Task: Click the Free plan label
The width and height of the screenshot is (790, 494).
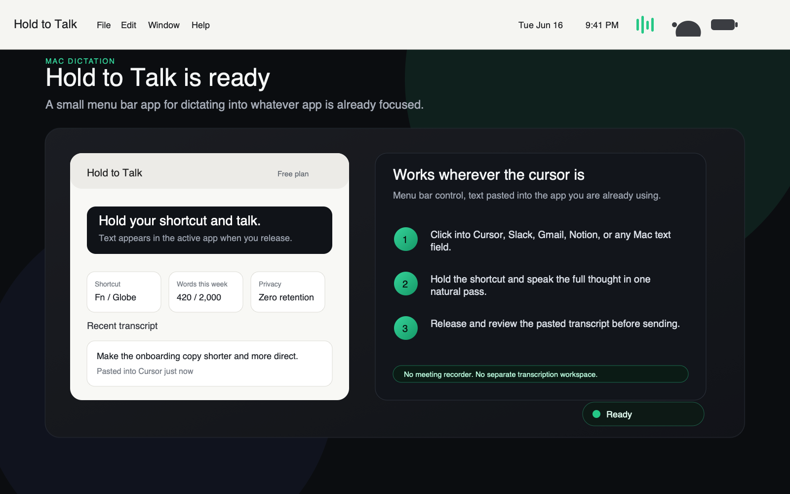Action: [x=293, y=174]
